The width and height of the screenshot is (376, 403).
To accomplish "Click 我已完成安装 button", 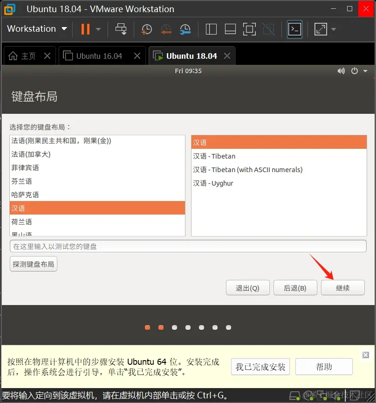I will [260, 367].
